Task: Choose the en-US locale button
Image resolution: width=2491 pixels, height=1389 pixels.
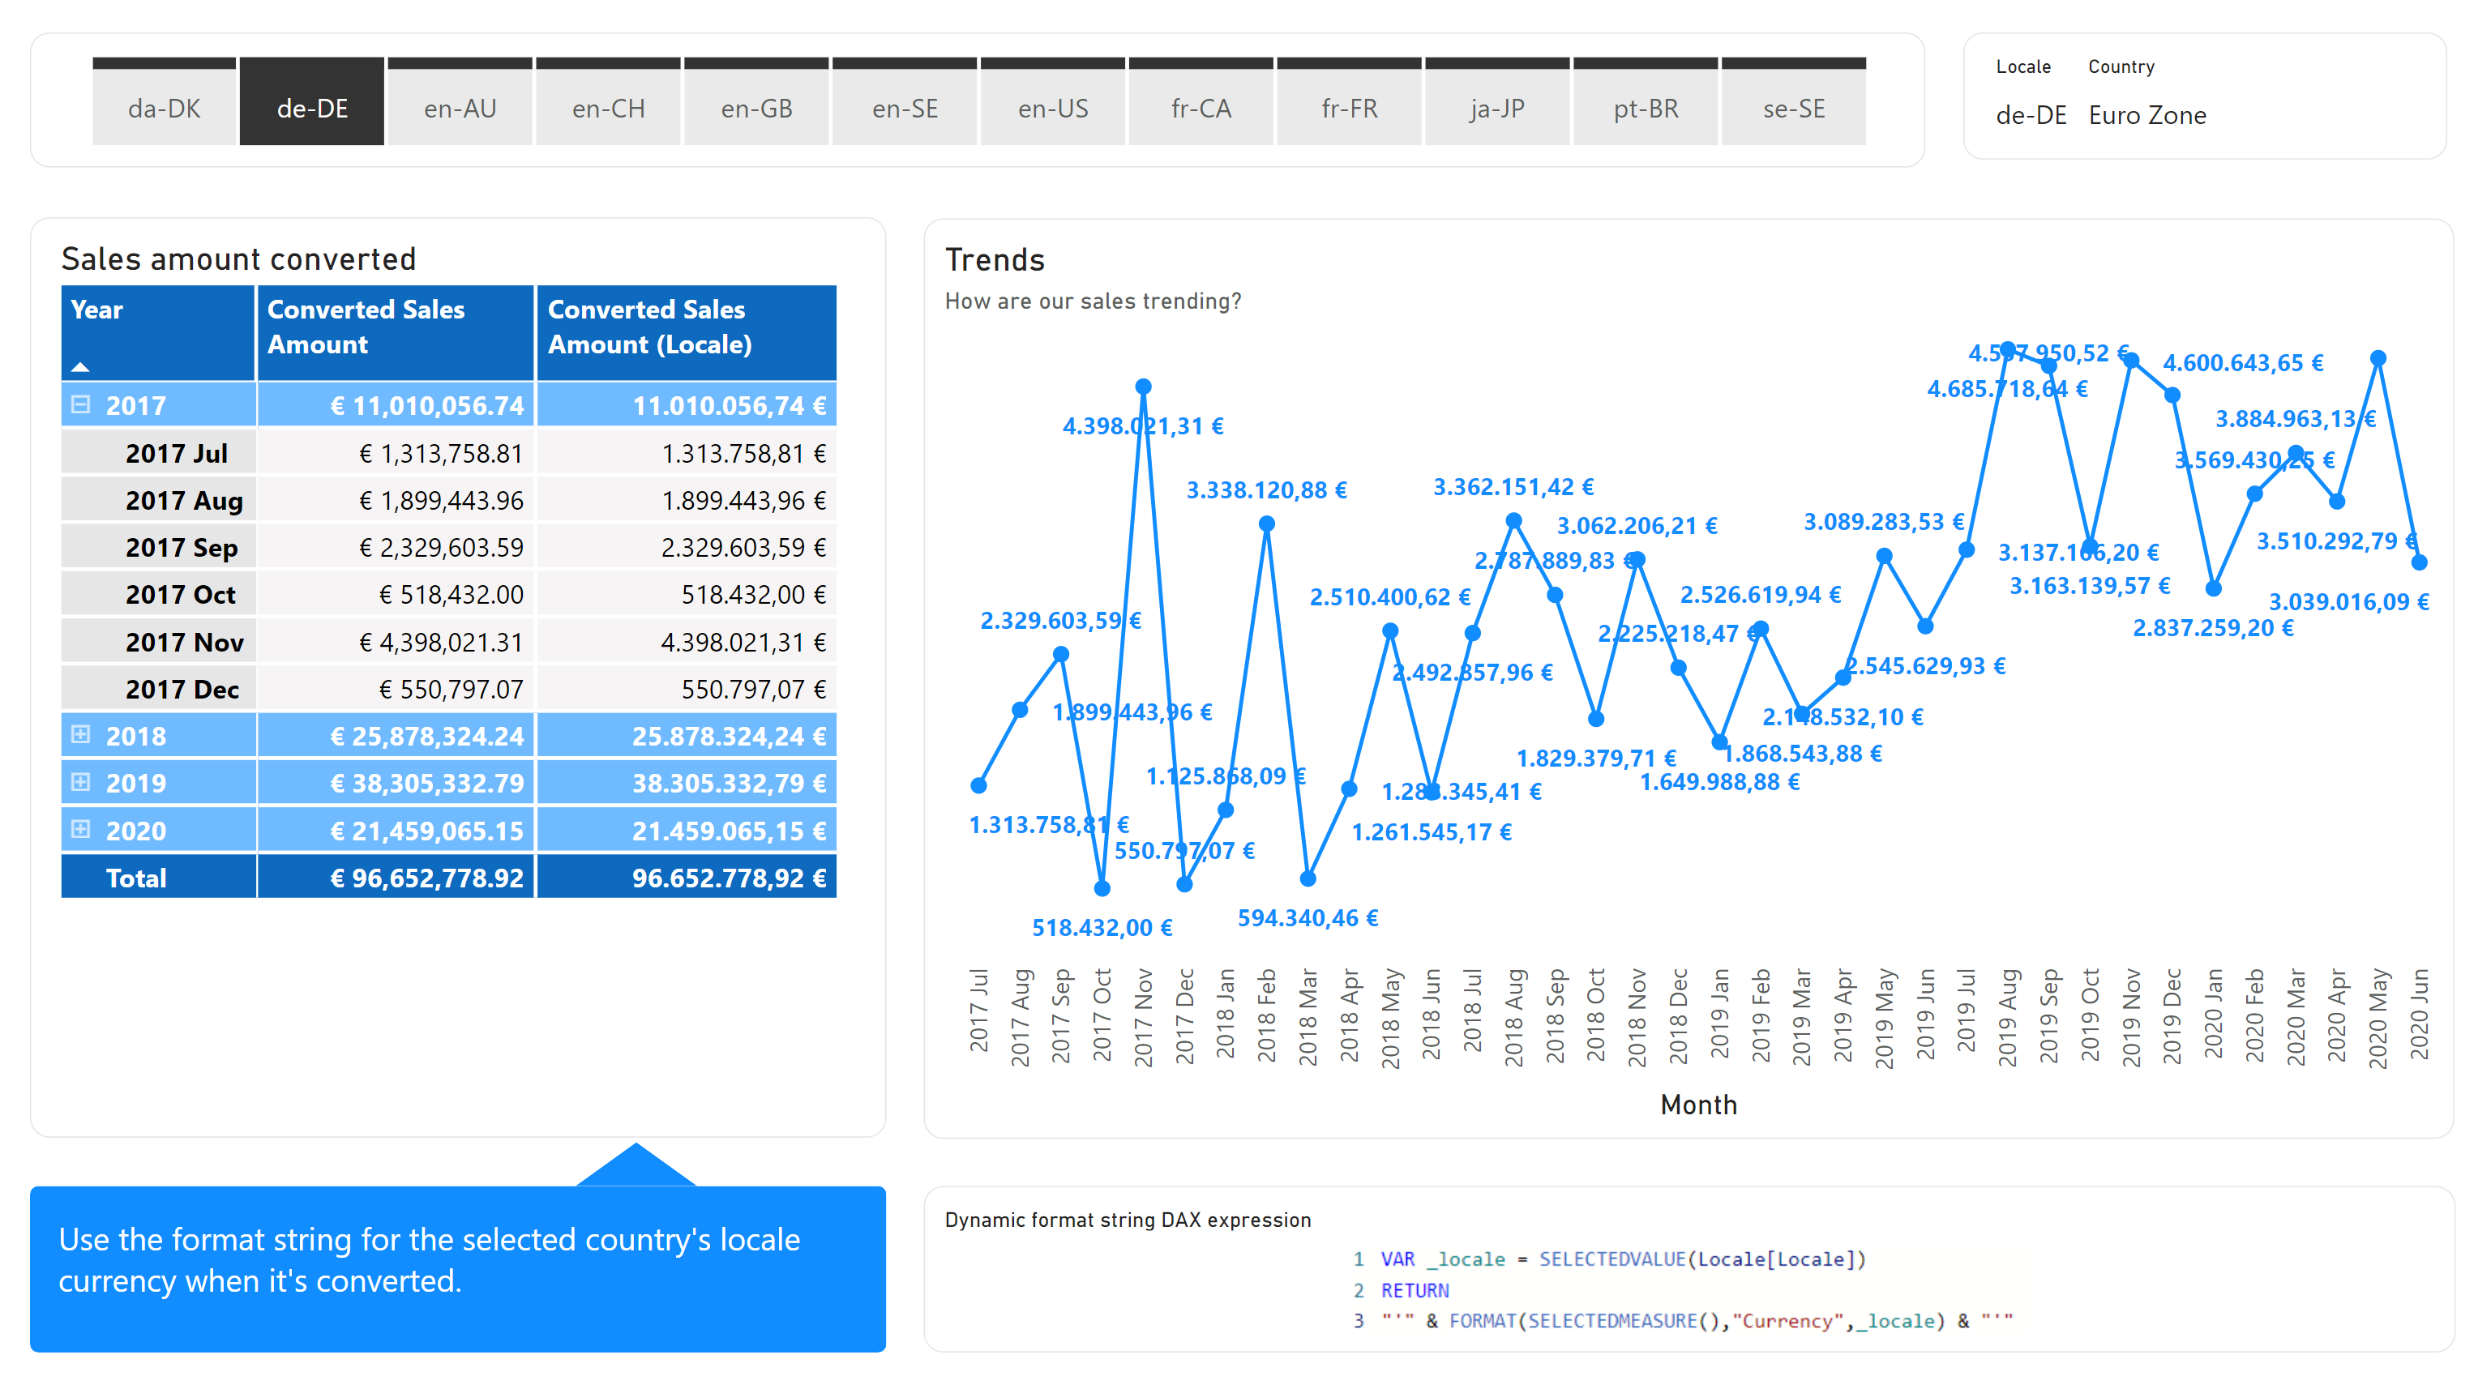Action: click(x=1053, y=102)
